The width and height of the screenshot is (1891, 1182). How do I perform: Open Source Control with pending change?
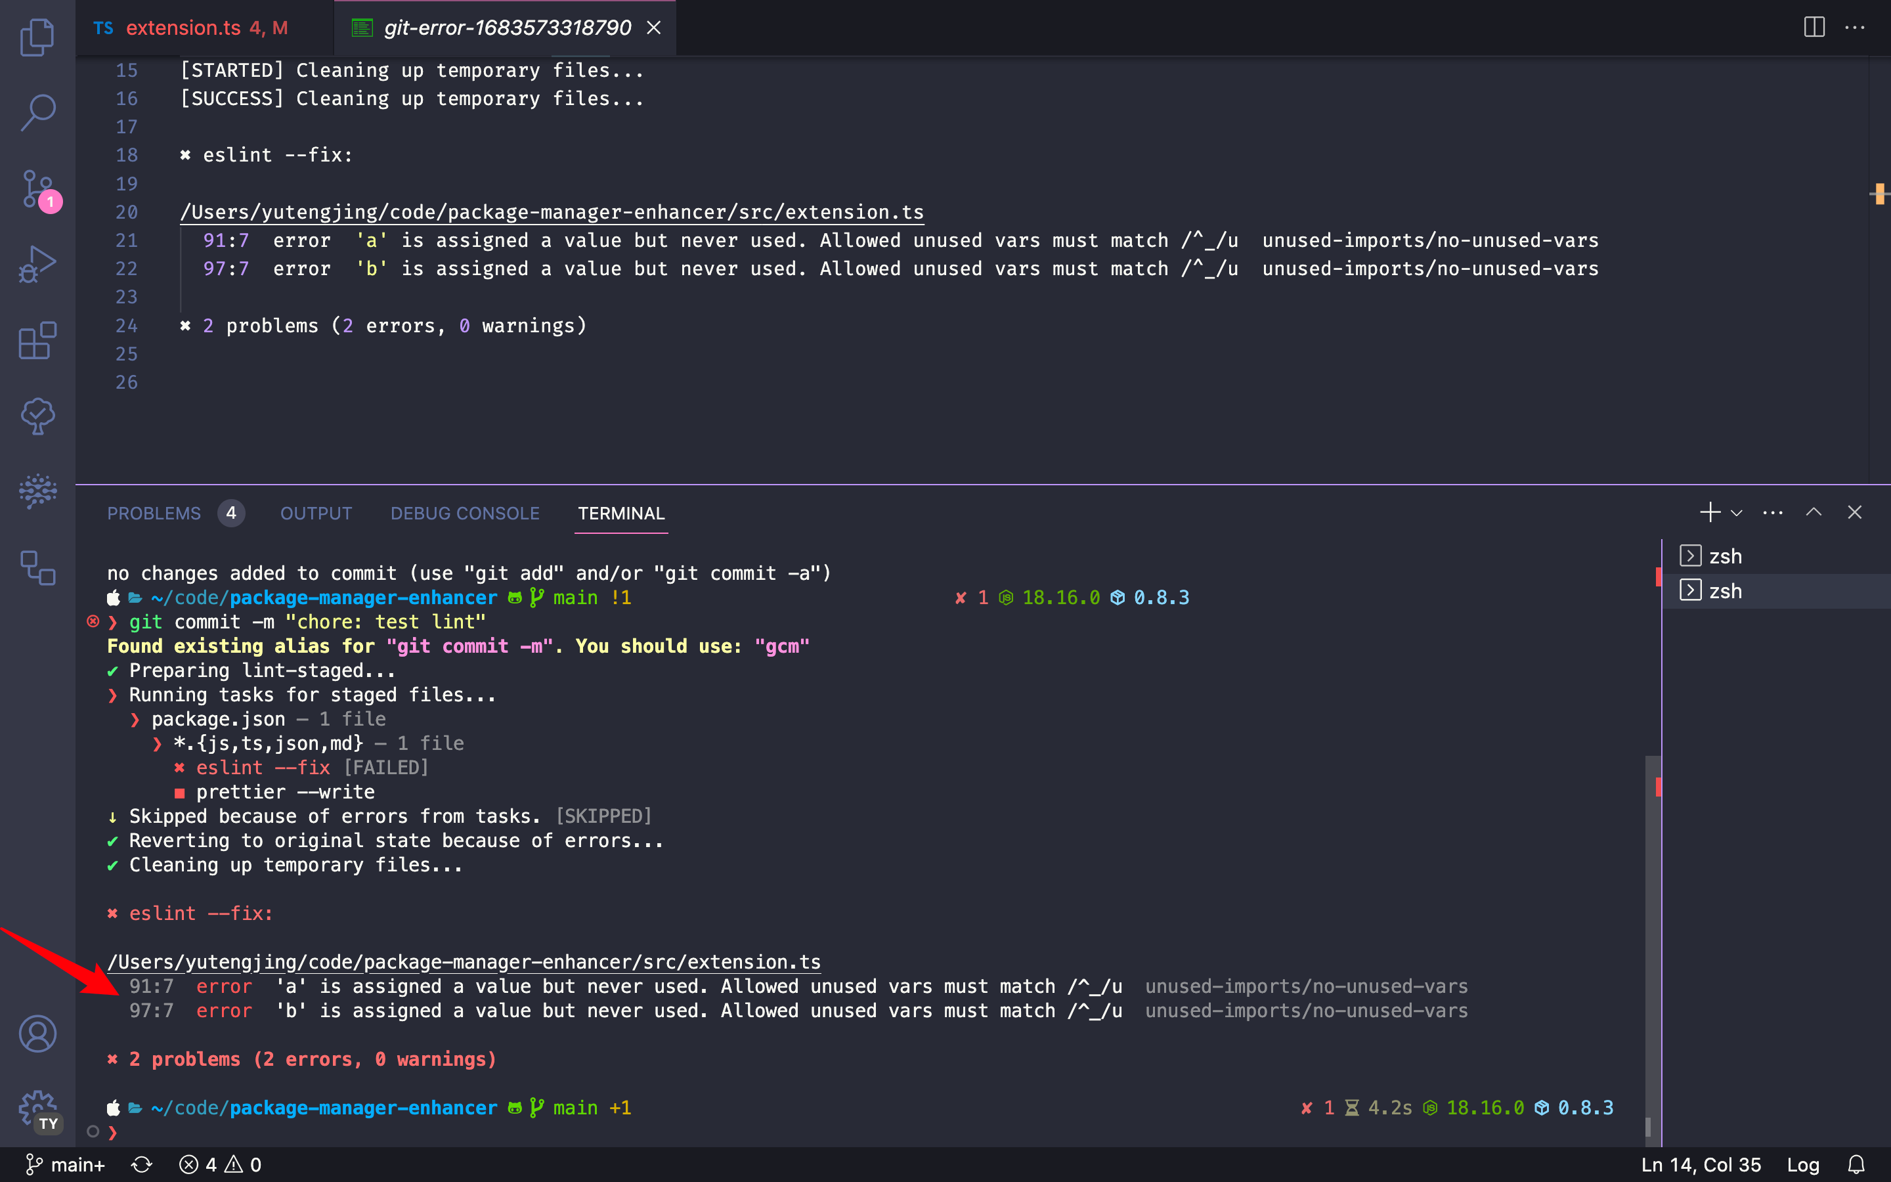click(x=37, y=188)
